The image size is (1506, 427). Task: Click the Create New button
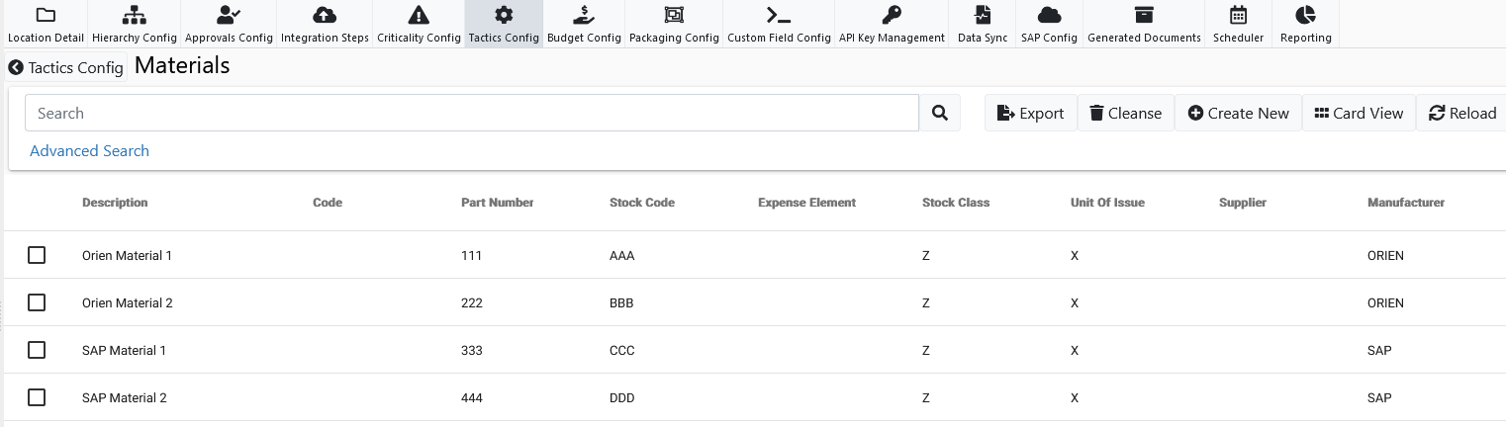tap(1238, 114)
